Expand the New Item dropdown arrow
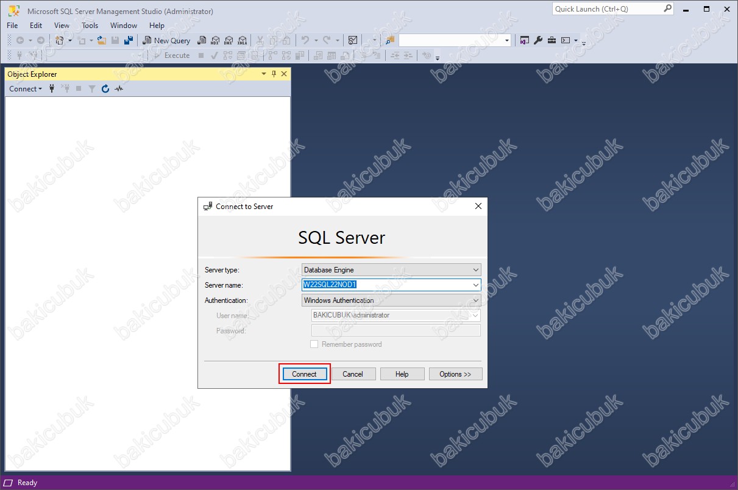738x490 pixels. (70, 40)
